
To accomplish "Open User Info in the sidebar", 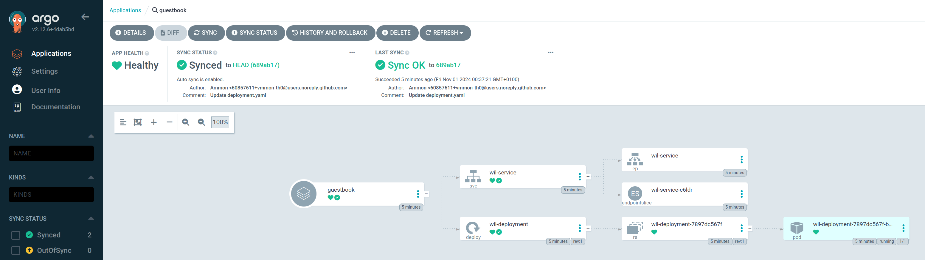I will click(x=46, y=91).
